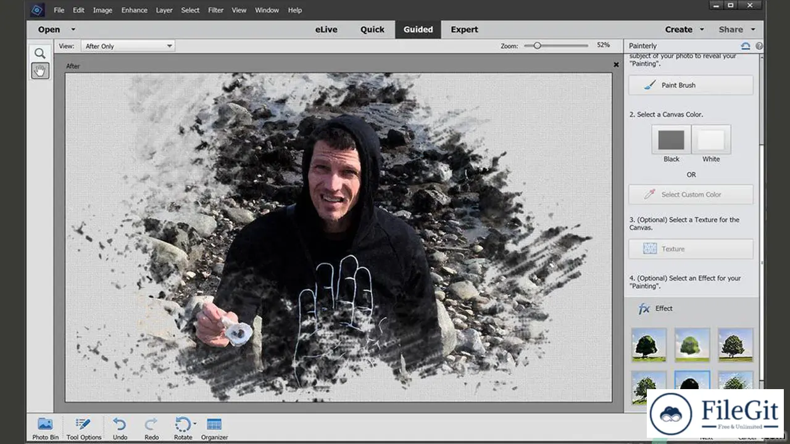The height and width of the screenshot is (444, 790).
Task: Click the Photoshop Elements app logo
Action: pyautogui.click(x=37, y=10)
